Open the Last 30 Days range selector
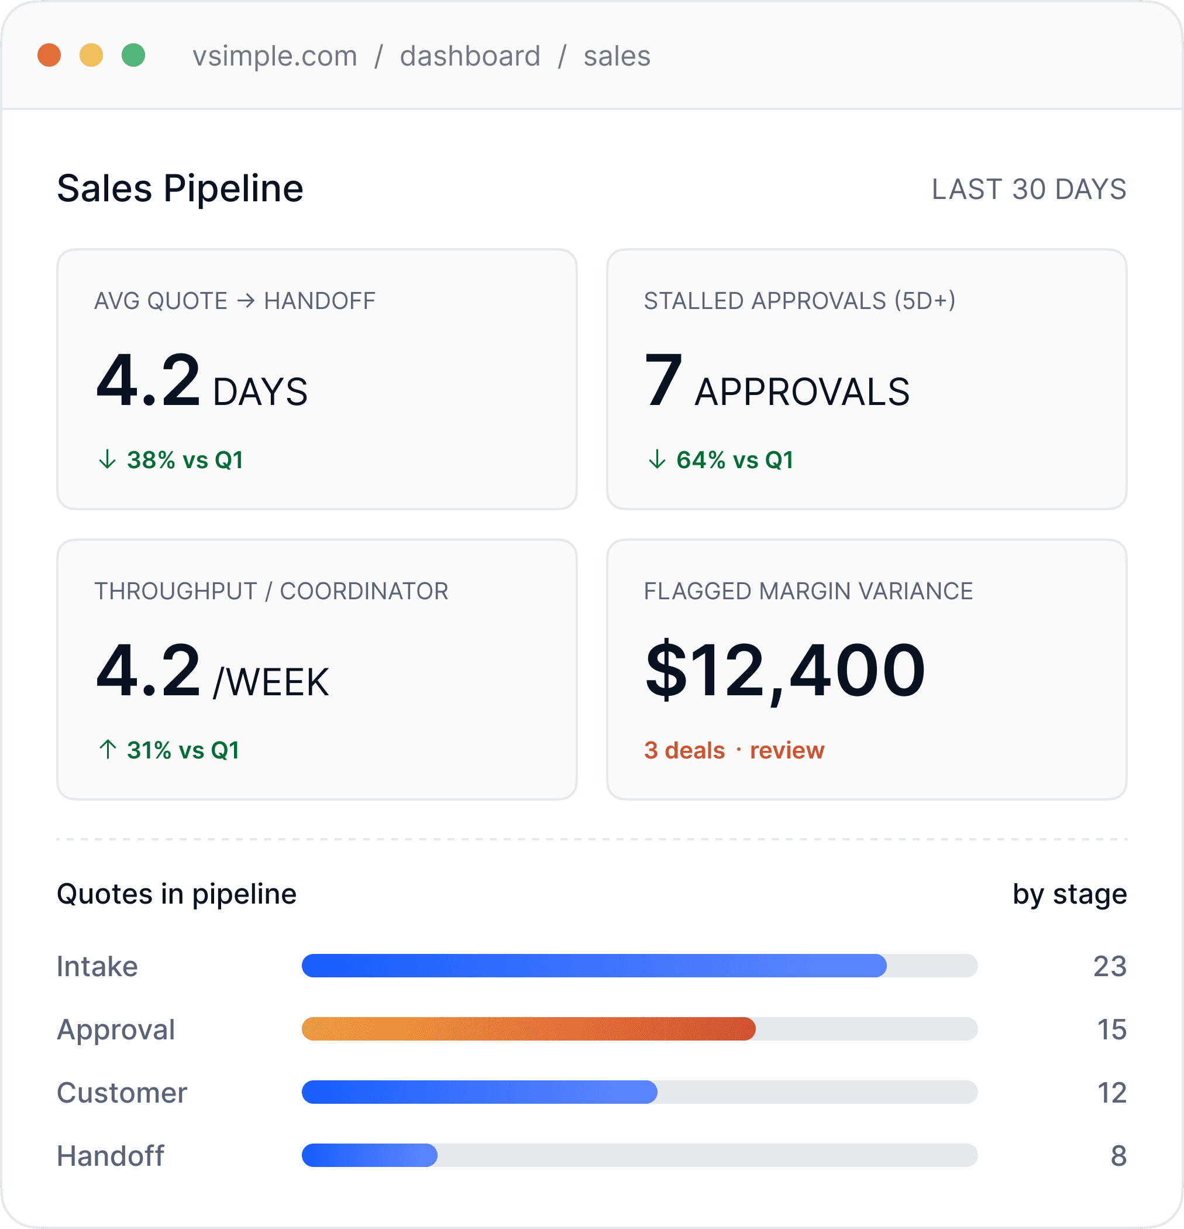Image resolution: width=1184 pixels, height=1229 pixels. click(x=1028, y=190)
